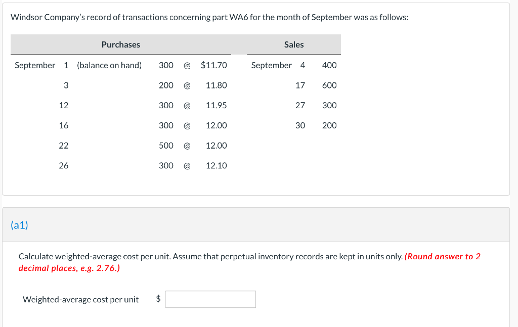Click the red rounding instruction text
518x327 pixels.
click(x=249, y=262)
